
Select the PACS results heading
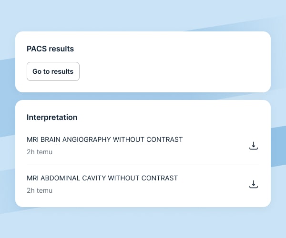[x=50, y=49]
